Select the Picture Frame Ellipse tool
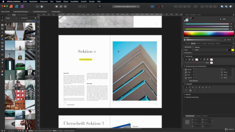This screenshot has height=132, width=235. (x=2, y=47)
